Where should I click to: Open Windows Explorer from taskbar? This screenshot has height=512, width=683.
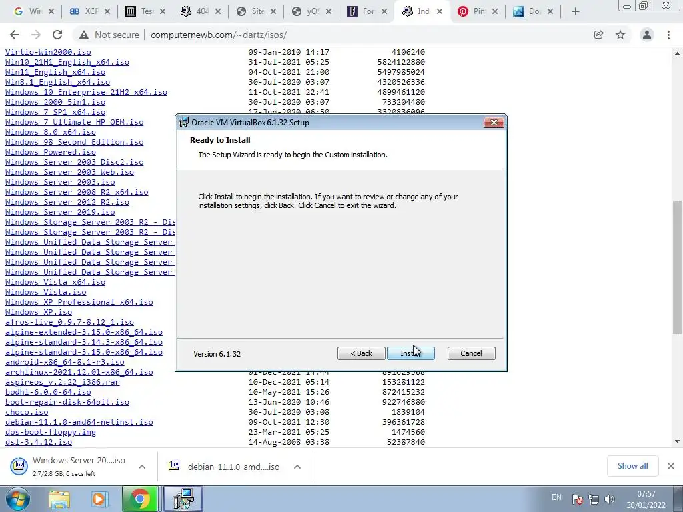click(59, 499)
